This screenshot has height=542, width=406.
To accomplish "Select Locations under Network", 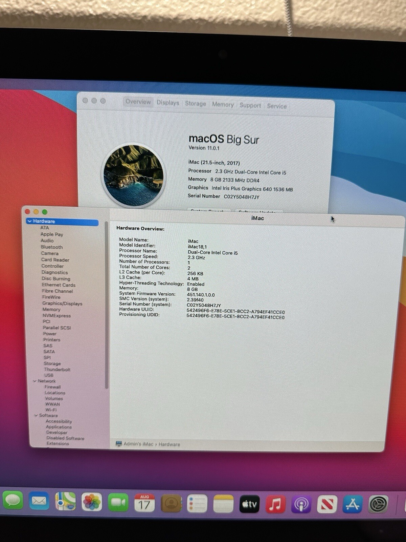I will [55, 393].
